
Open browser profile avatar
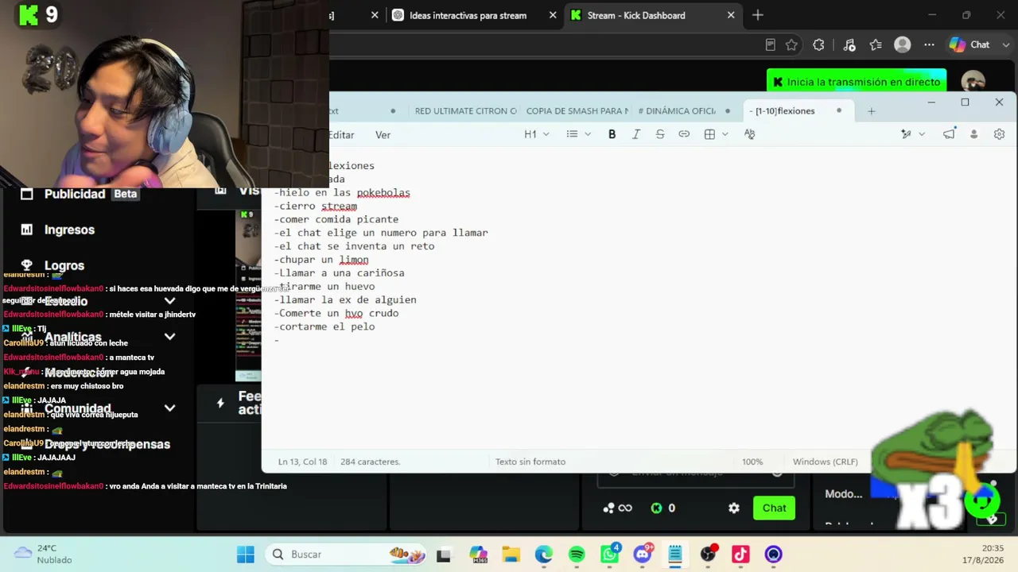coord(902,44)
